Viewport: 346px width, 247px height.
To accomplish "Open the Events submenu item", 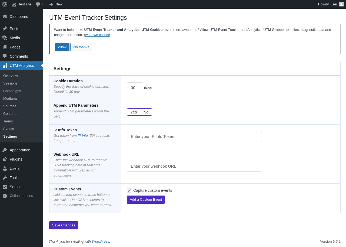I will (9, 129).
